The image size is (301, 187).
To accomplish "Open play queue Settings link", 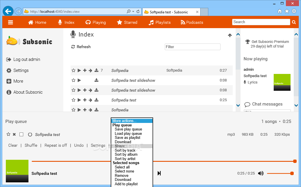I will 98,146.
